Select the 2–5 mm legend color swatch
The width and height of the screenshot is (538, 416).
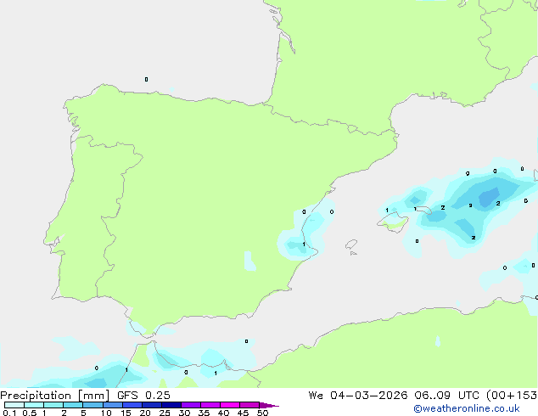[x=73, y=405]
